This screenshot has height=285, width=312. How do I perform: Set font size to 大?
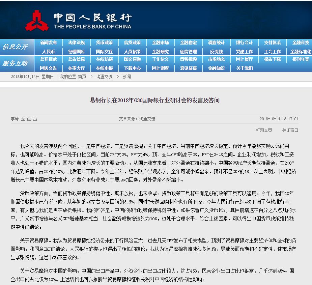23,119
